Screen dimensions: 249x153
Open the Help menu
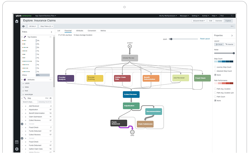(x=214, y=16)
